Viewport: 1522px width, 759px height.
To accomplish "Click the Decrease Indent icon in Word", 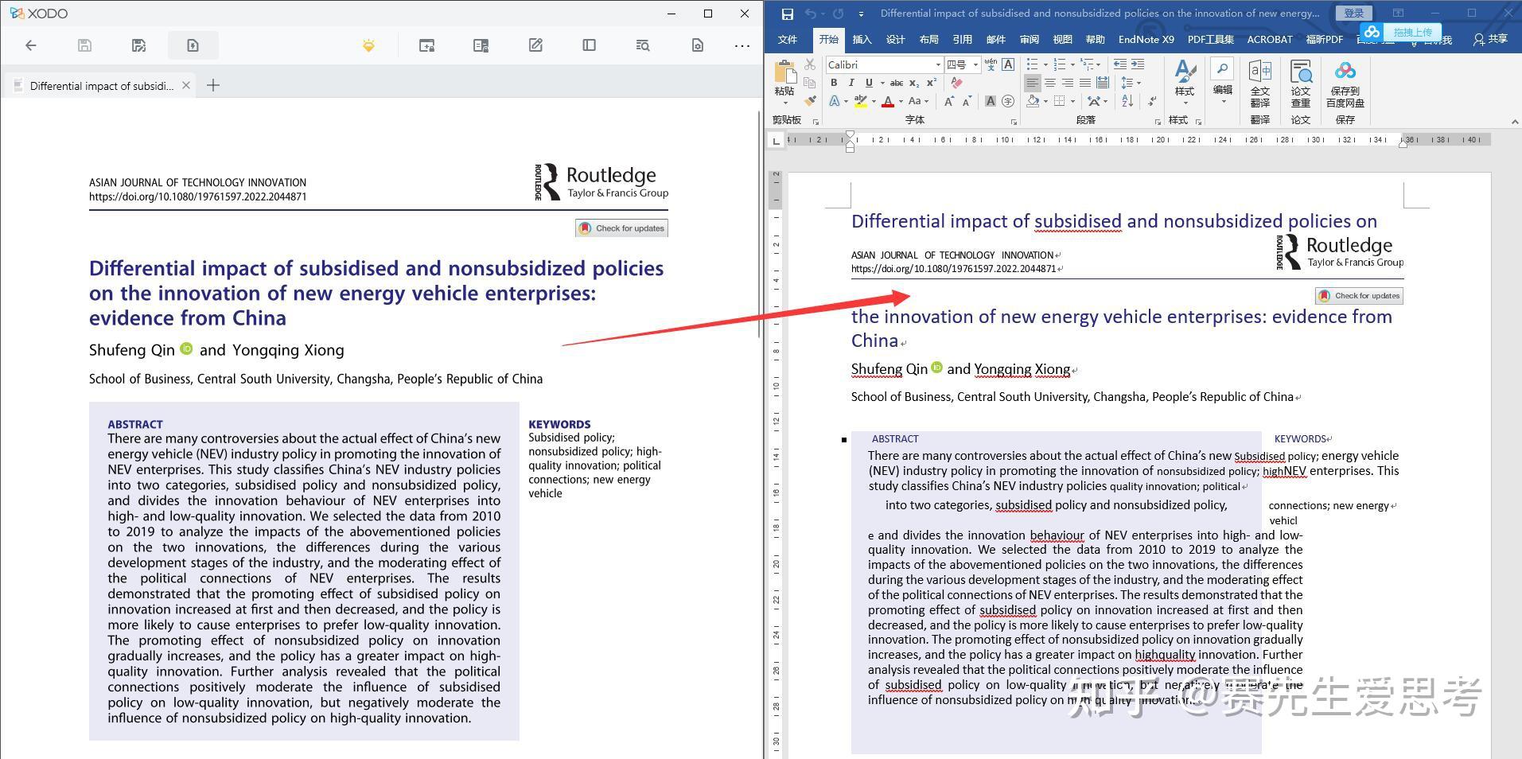I will [1119, 64].
